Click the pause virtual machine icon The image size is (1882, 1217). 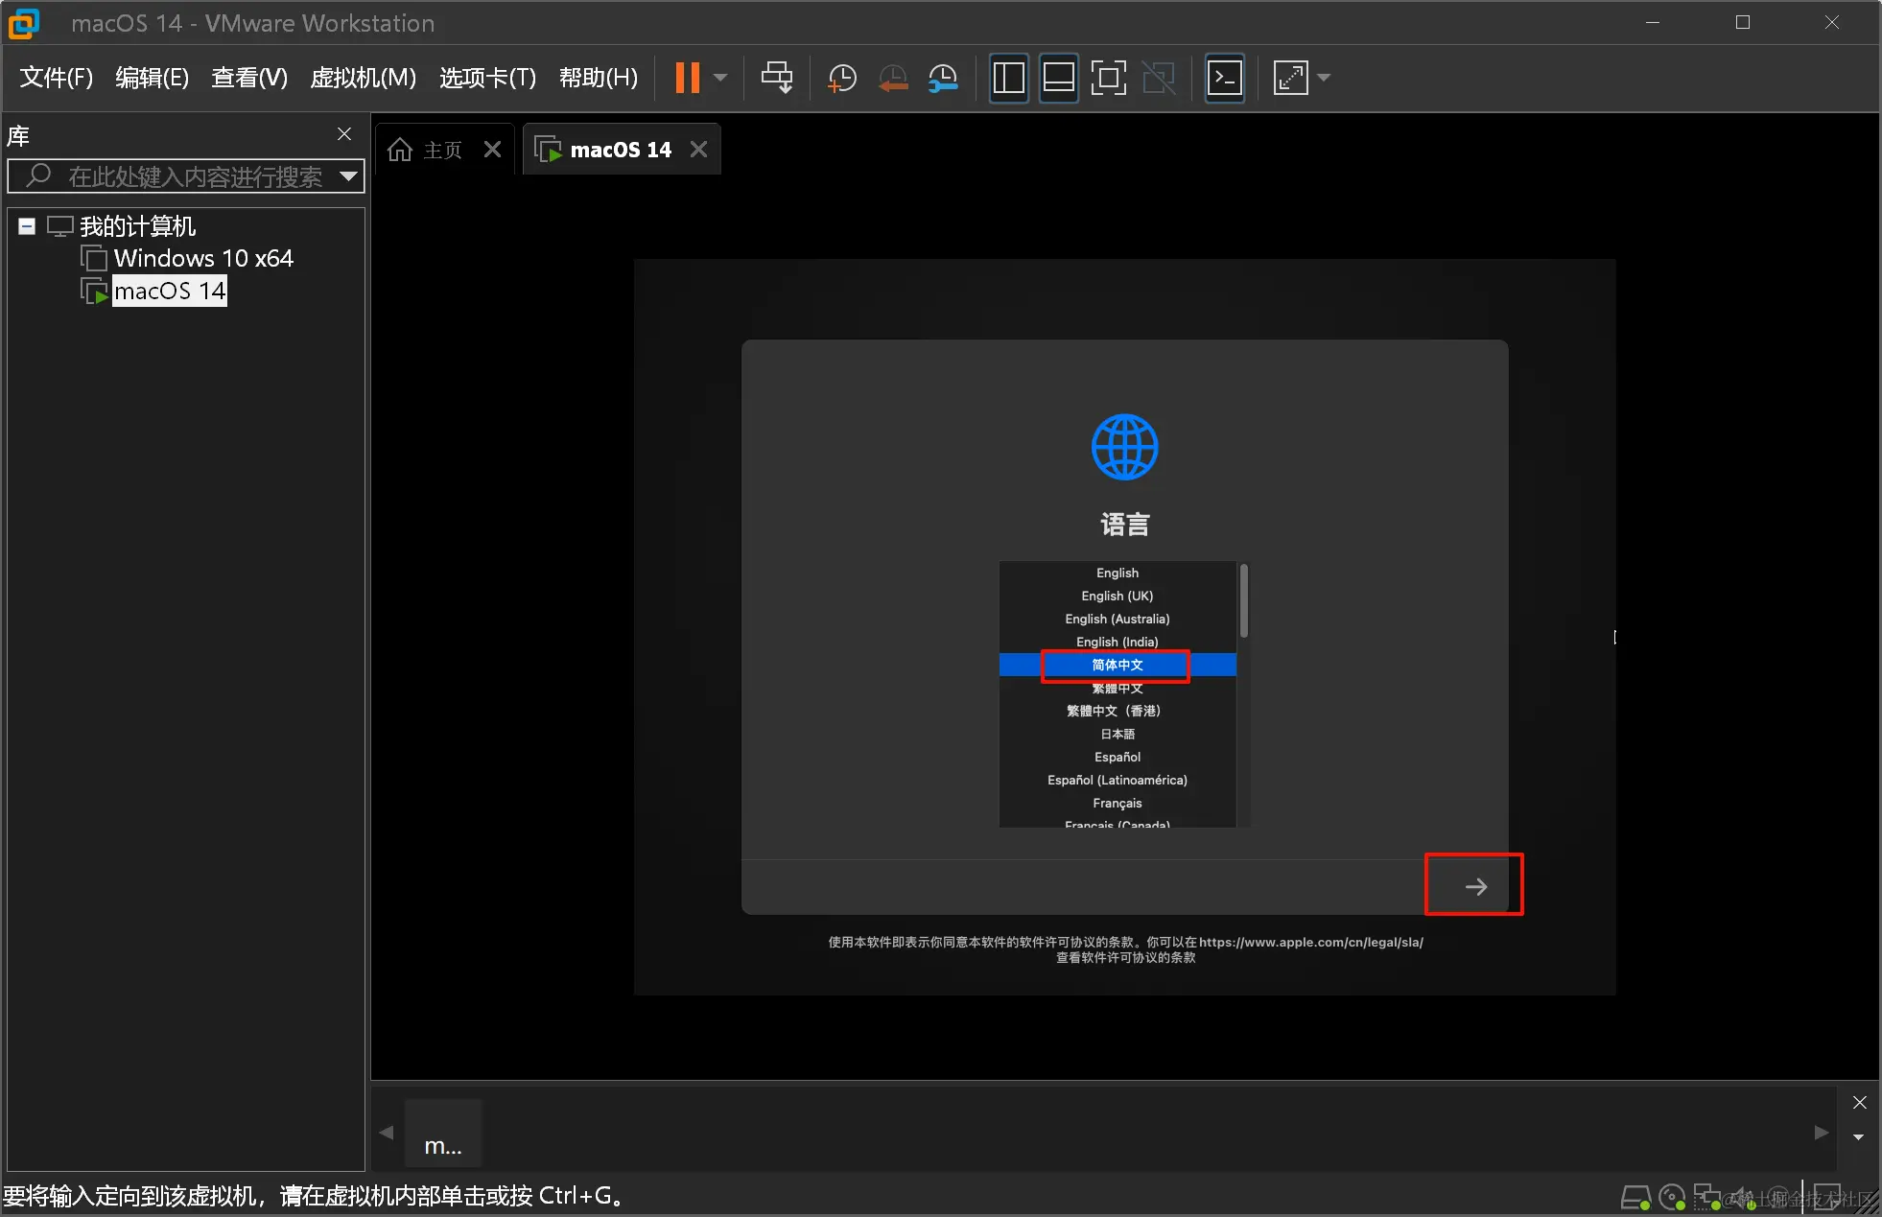pyautogui.click(x=687, y=78)
